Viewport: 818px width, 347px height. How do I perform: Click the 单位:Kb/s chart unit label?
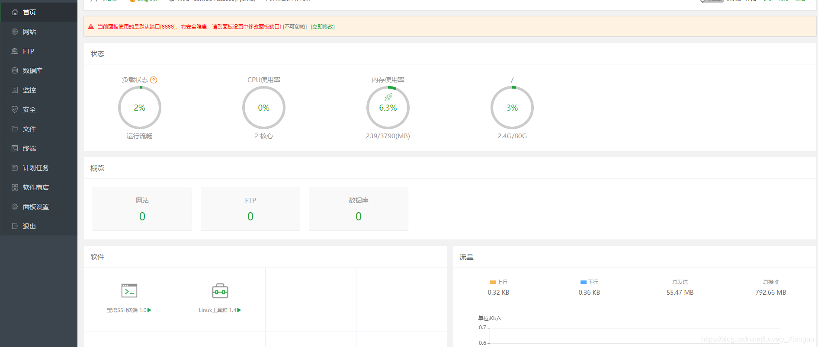[490, 318]
